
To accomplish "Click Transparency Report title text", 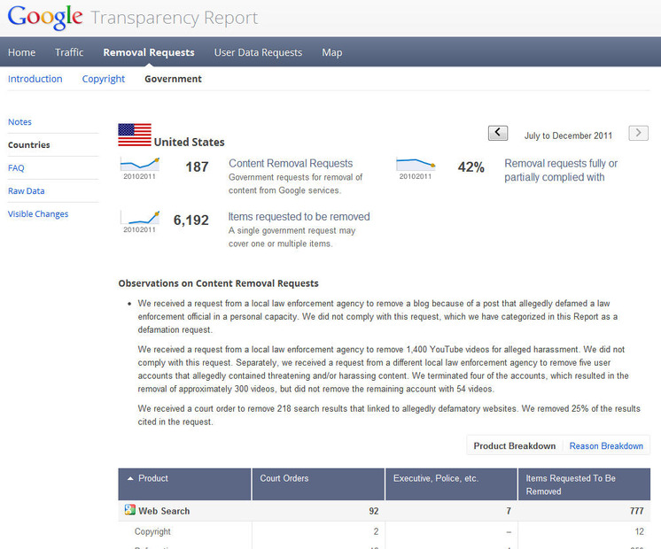I will pos(174,18).
